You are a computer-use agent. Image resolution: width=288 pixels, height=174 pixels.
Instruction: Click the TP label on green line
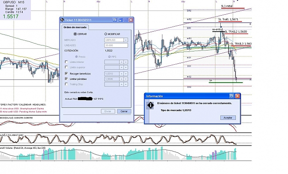click(211, 80)
